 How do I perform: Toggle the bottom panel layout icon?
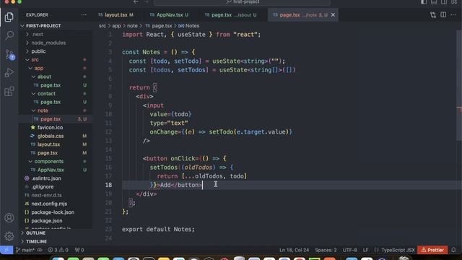click(434, 1)
